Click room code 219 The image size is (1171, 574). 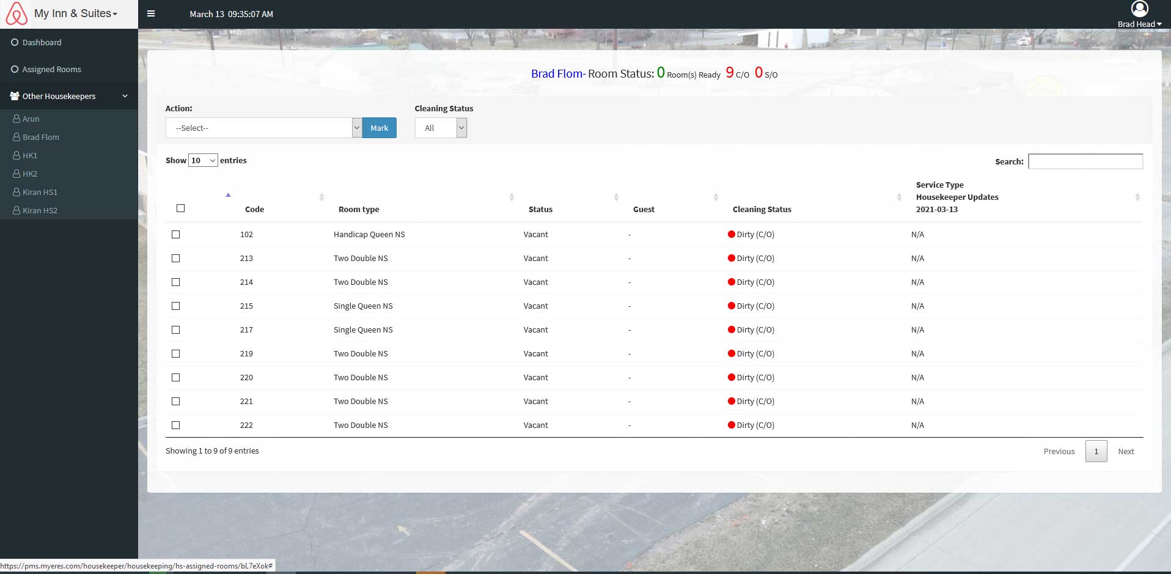[x=246, y=353]
